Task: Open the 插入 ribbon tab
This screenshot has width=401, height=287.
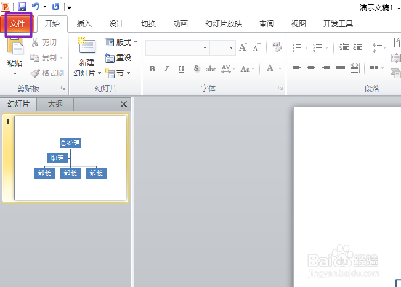Action: tap(84, 24)
